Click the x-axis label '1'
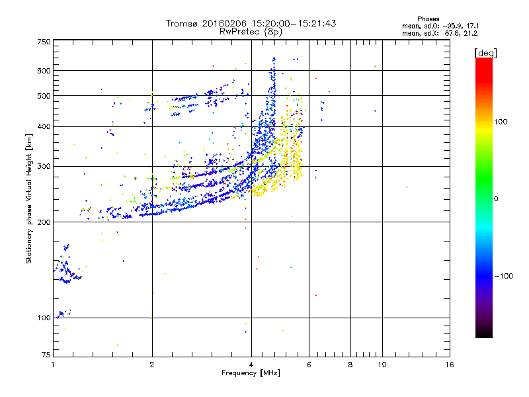 coord(53,365)
